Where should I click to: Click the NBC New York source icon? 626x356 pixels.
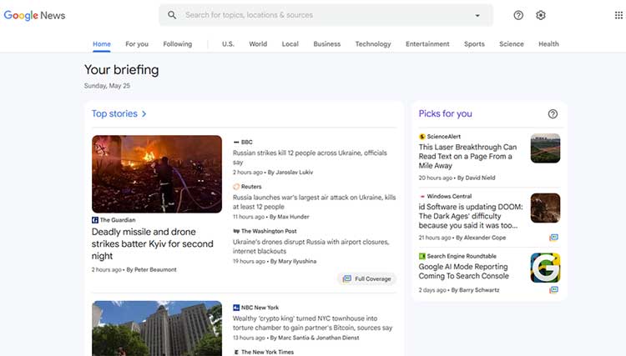pyautogui.click(x=236, y=308)
